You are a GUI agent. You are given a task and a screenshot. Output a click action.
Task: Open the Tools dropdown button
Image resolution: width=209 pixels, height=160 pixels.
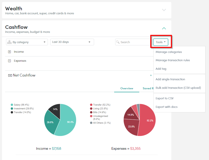(x=161, y=42)
